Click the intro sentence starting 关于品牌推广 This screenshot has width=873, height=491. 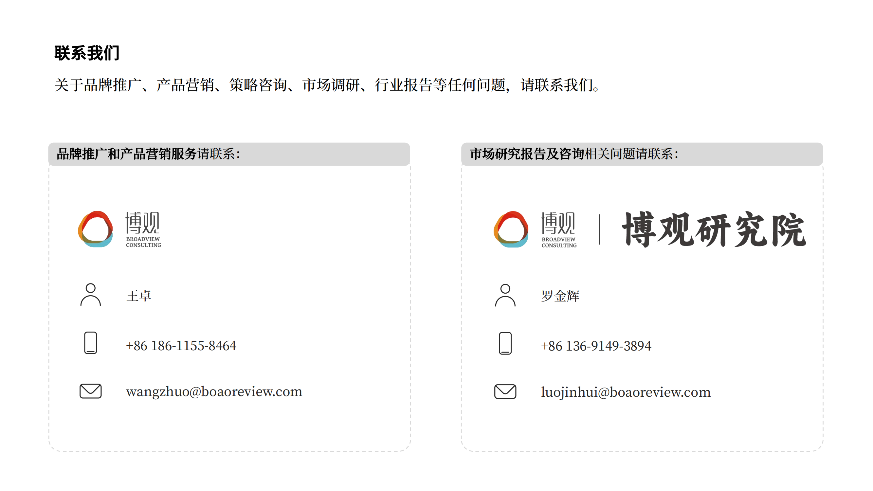point(327,85)
